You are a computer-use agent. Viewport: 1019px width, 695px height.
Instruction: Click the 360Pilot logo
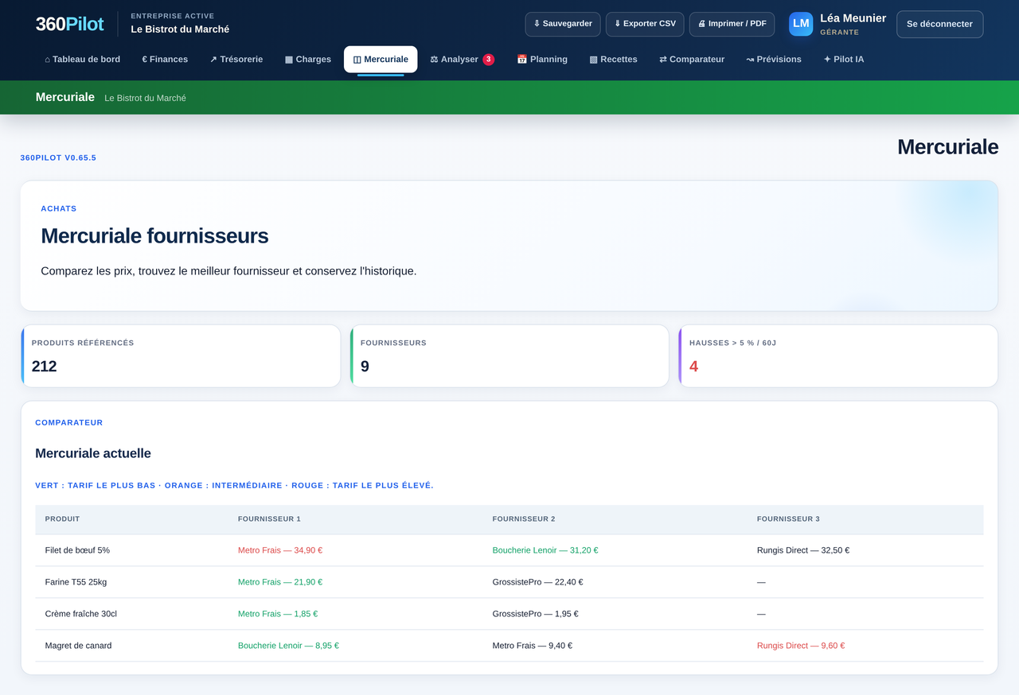(69, 24)
